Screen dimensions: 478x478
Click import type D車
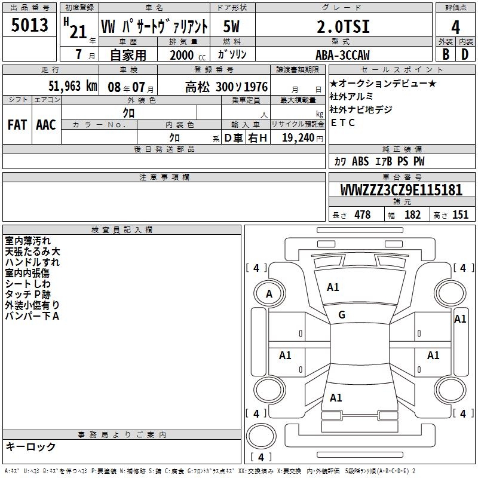click(x=234, y=138)
